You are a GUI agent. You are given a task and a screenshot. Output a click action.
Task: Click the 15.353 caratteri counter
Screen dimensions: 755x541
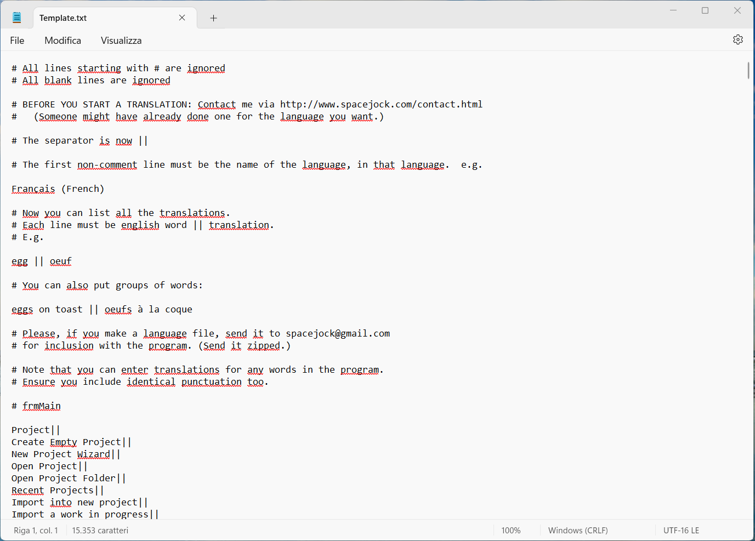[x=100, y=530]
